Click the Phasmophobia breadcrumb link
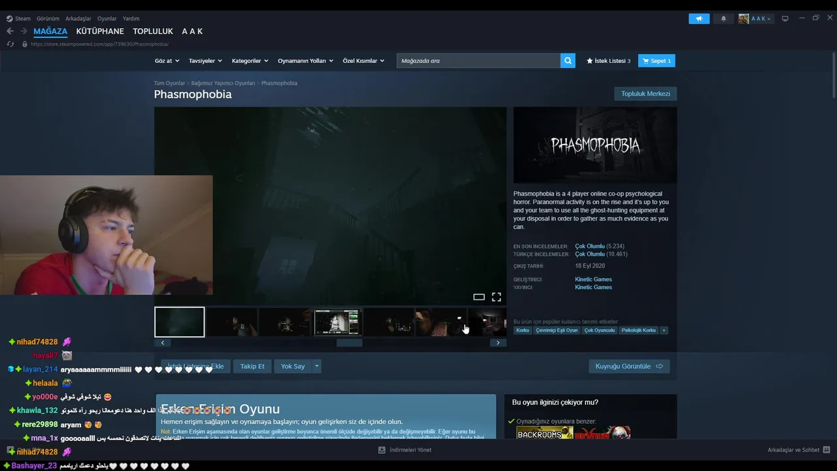 (x=279, y=83)
